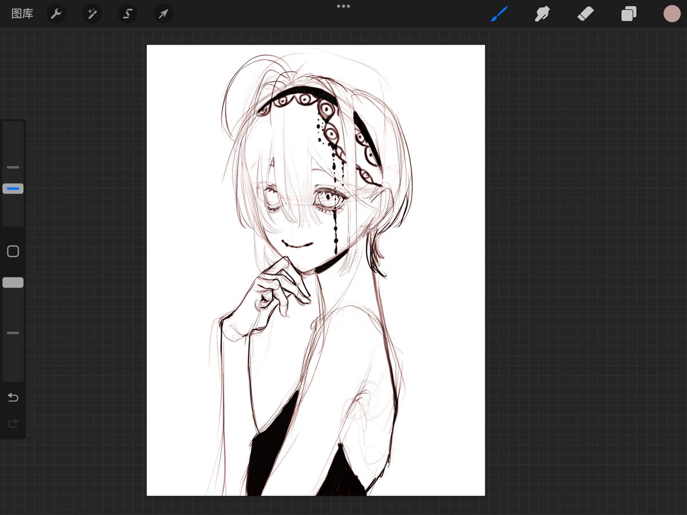Open the Gallery (图库) view

tap(22, 14)
